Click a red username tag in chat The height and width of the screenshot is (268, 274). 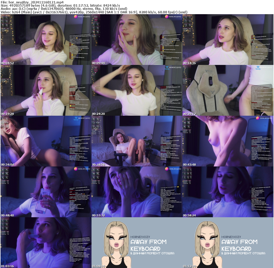pyautogui.click(x=70, y=43)
